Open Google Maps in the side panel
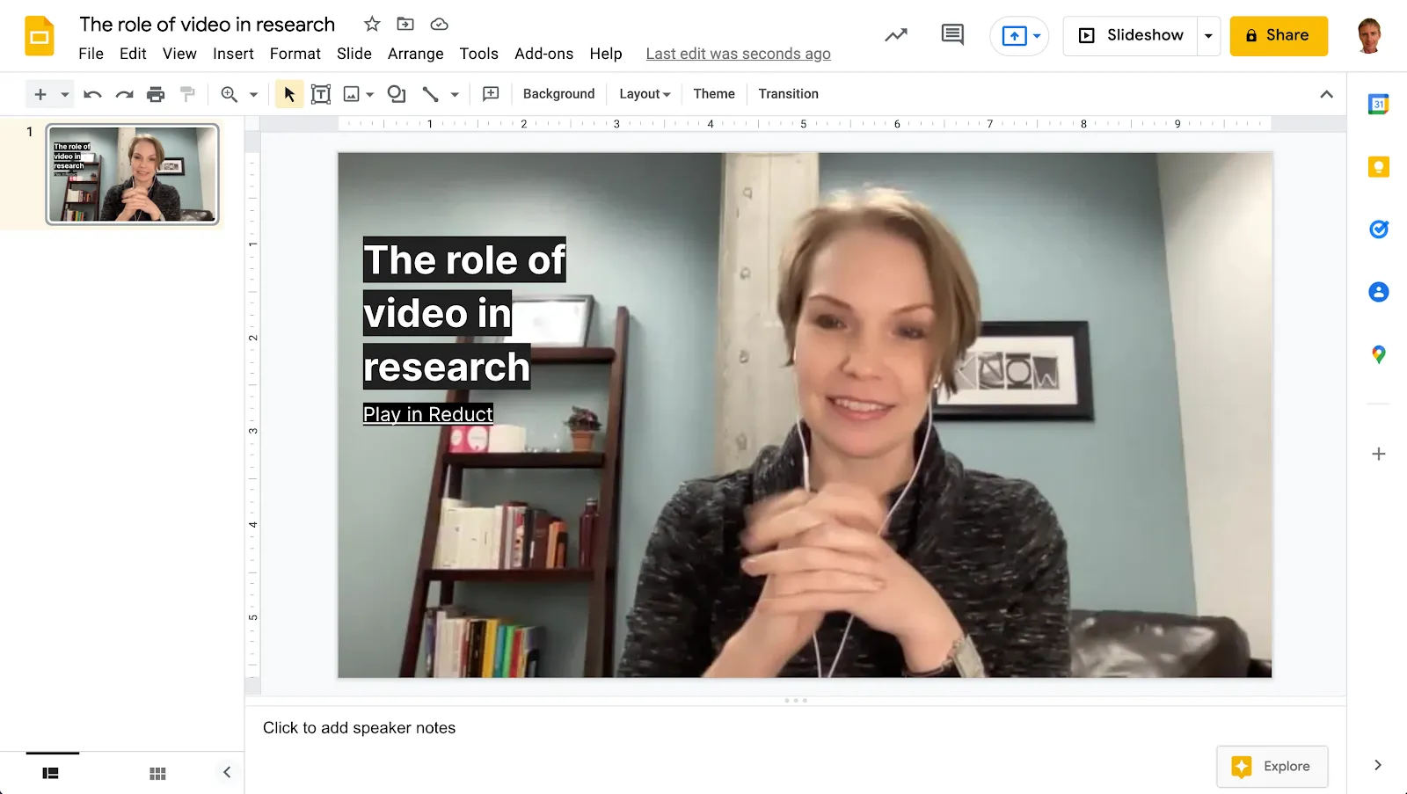The height and width of the screenshot is (794, 1407). pyautogui.click(x=1379, y=354)
